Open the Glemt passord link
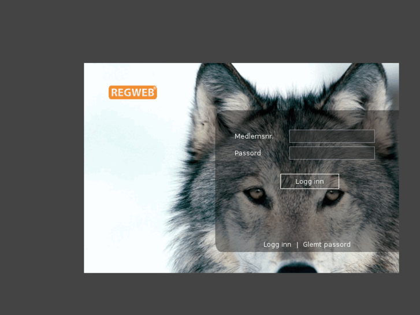420x315 pixels. pos(326,244)
